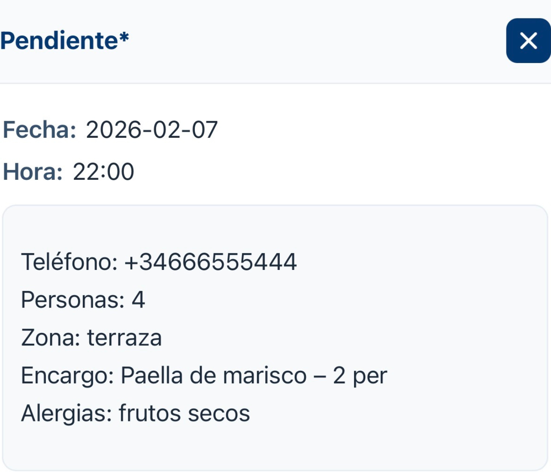The width and height of the screenshot is (551, 472).
Task: Click the dash in the Encargo line
Action: tap(320, 376)
